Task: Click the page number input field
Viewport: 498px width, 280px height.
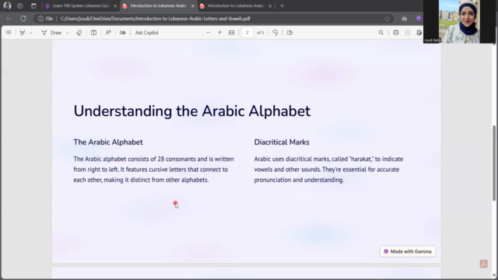Action: 247,33
